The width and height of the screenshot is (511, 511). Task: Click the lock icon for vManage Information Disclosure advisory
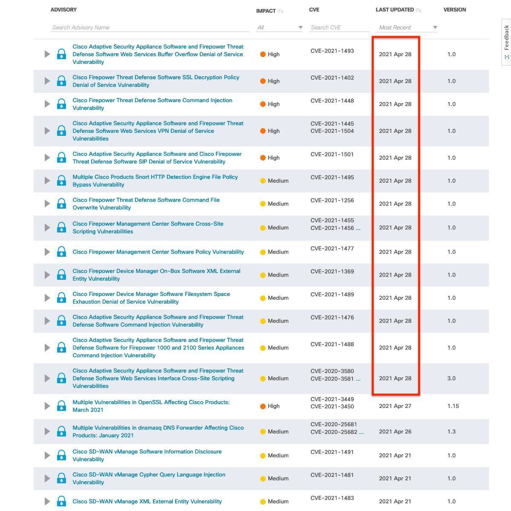click(x=61, y=455)
